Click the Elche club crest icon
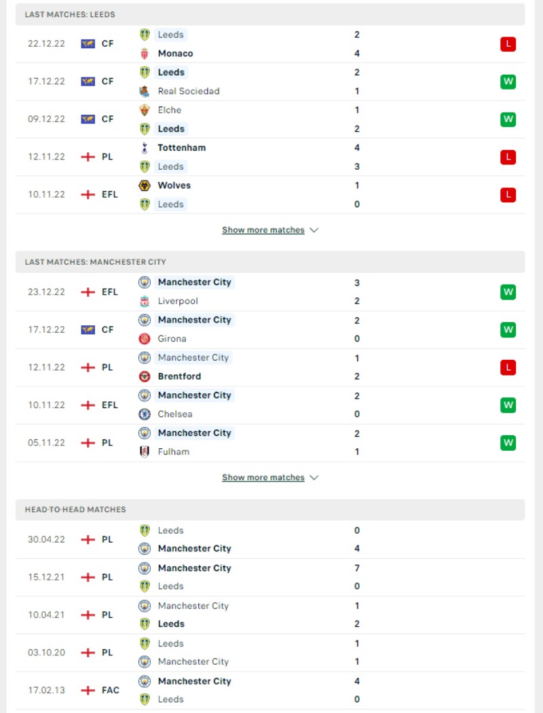The height and width of the screenshot is (713, 543). (x=145, y=110)
